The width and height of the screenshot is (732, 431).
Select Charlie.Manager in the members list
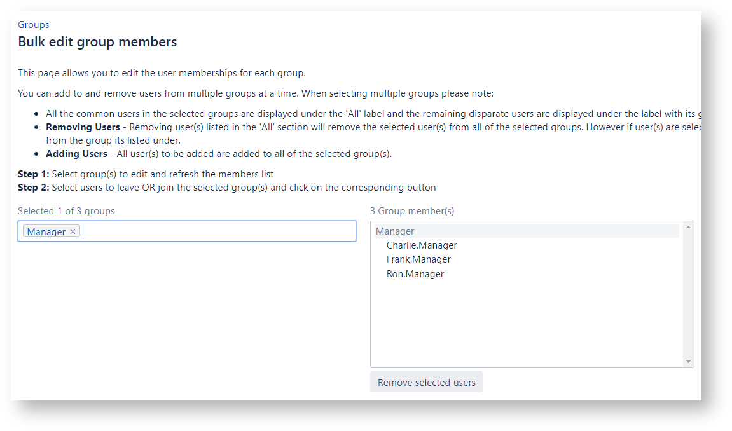coord(422,245)
